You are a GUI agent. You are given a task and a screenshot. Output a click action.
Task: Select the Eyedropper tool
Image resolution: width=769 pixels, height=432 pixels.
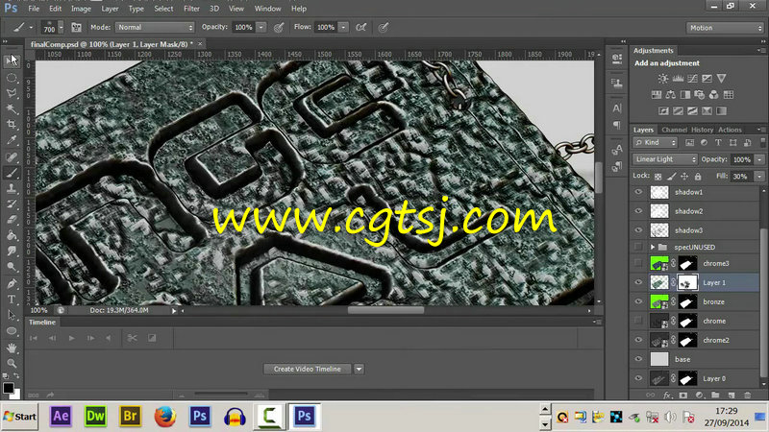[12, 140]
